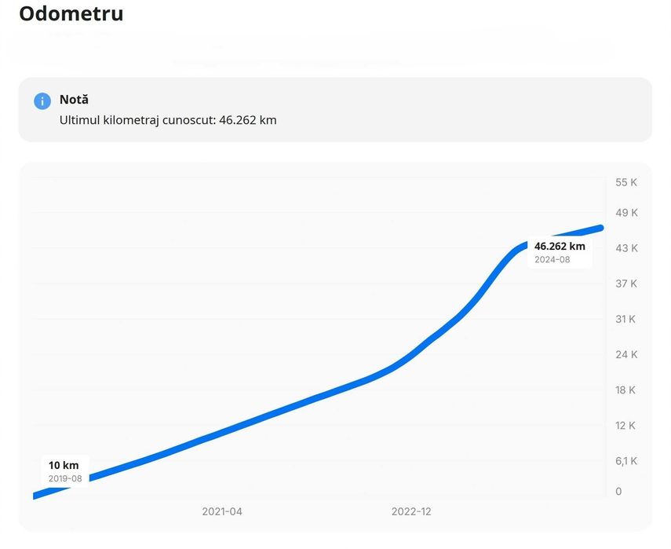
Task: Click the 24 K y-axis label
Action: point(626,354)
